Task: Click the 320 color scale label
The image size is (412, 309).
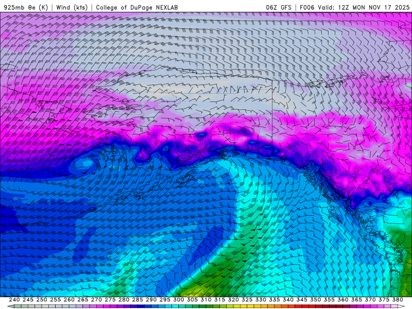Action: pos(233,300)
